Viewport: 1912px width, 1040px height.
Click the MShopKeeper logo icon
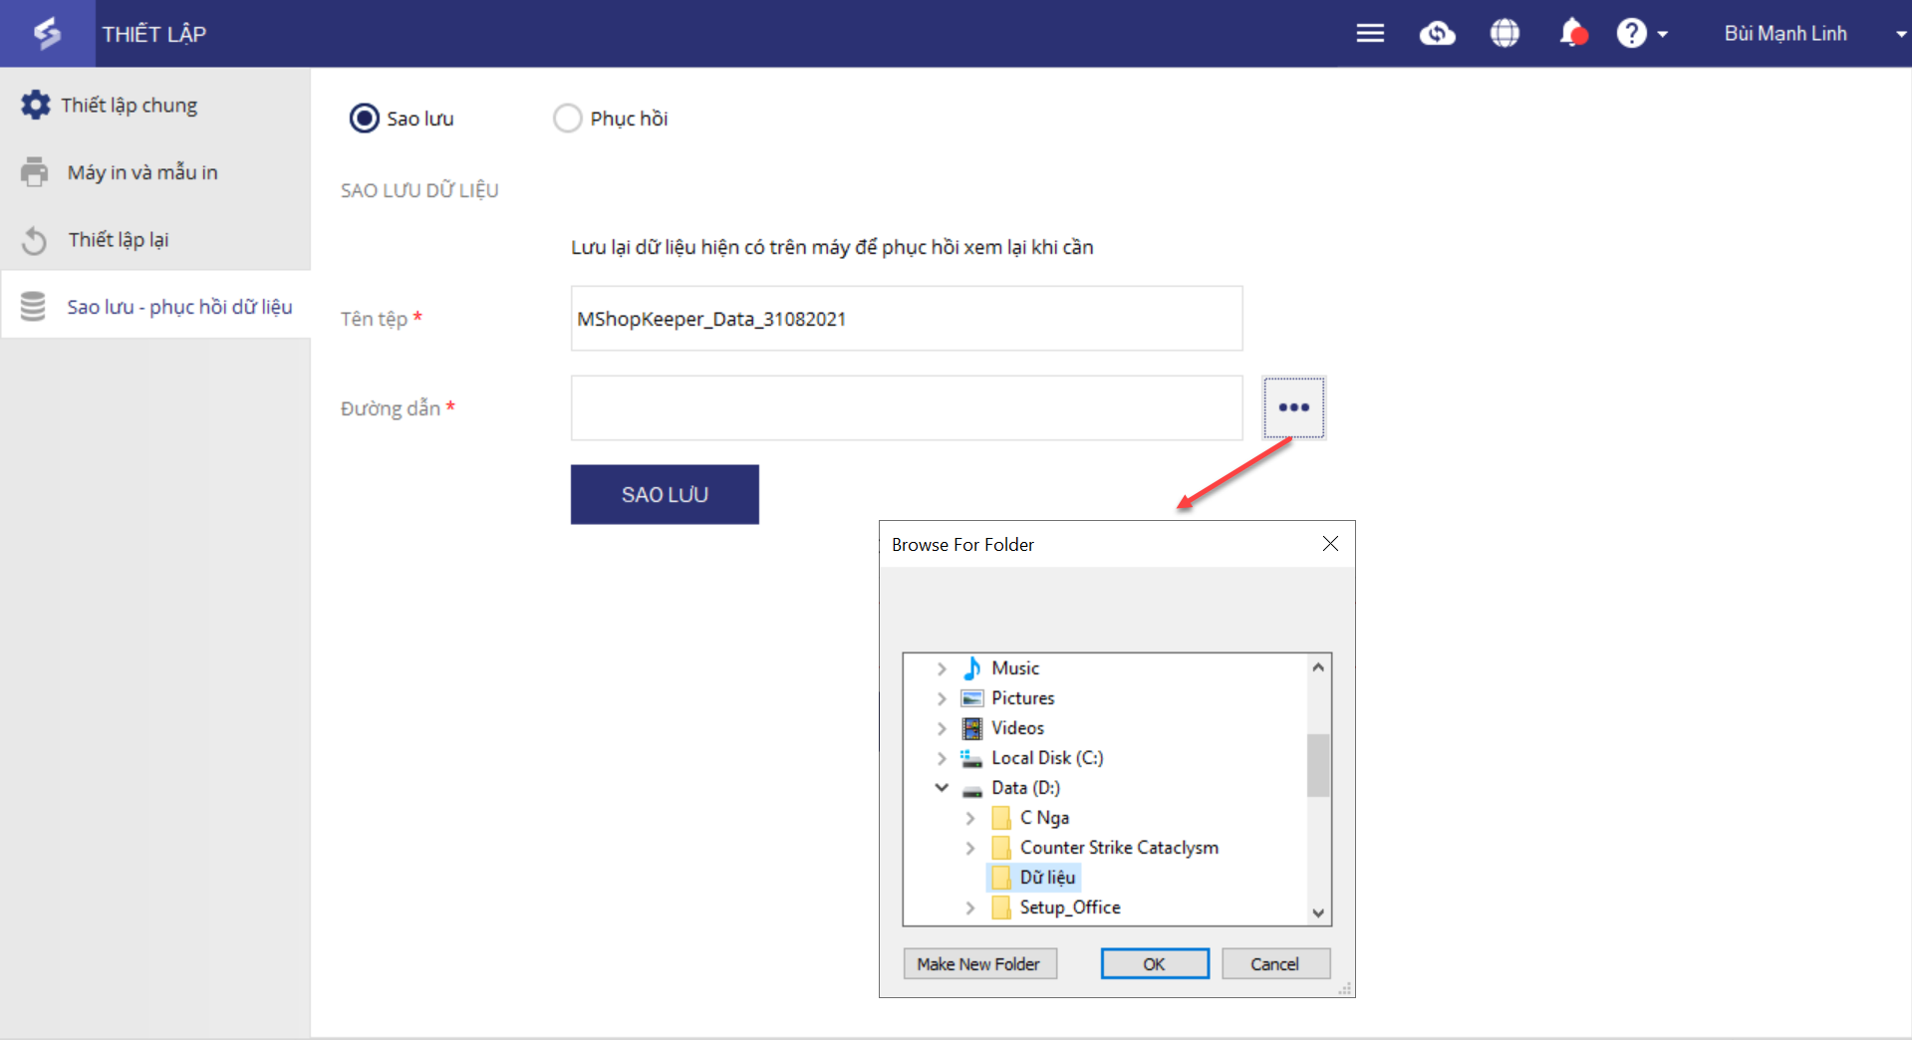(x=47, y=33)
